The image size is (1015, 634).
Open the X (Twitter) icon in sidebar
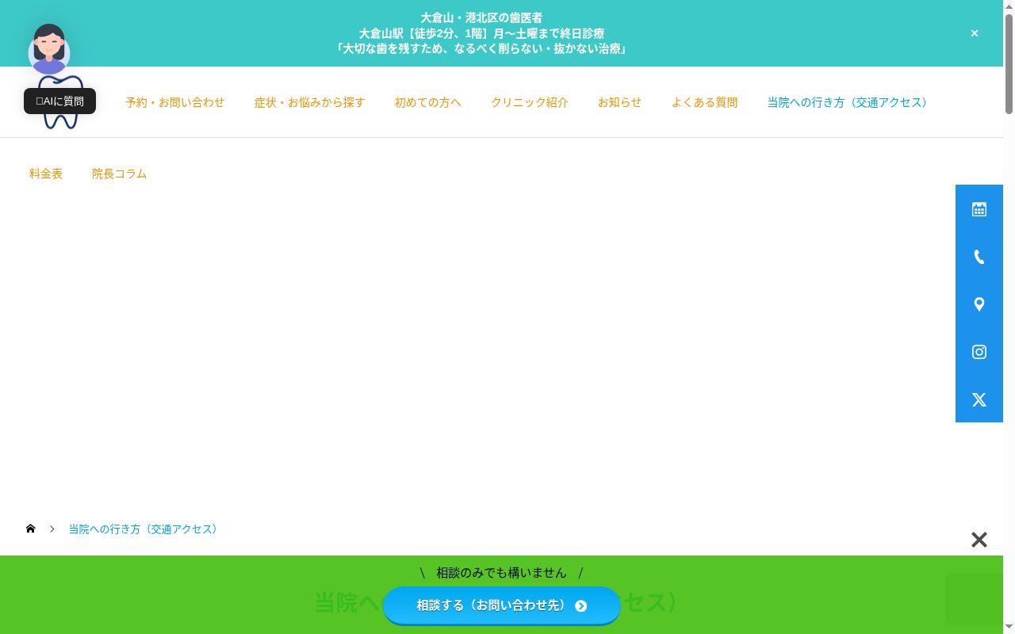pyautogui.click(x=979, y=399)
